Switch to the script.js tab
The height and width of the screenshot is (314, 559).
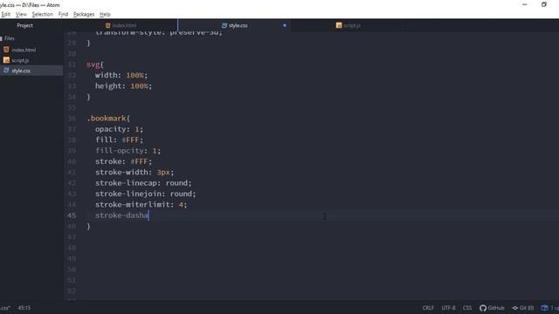click(x=348, y=25)
